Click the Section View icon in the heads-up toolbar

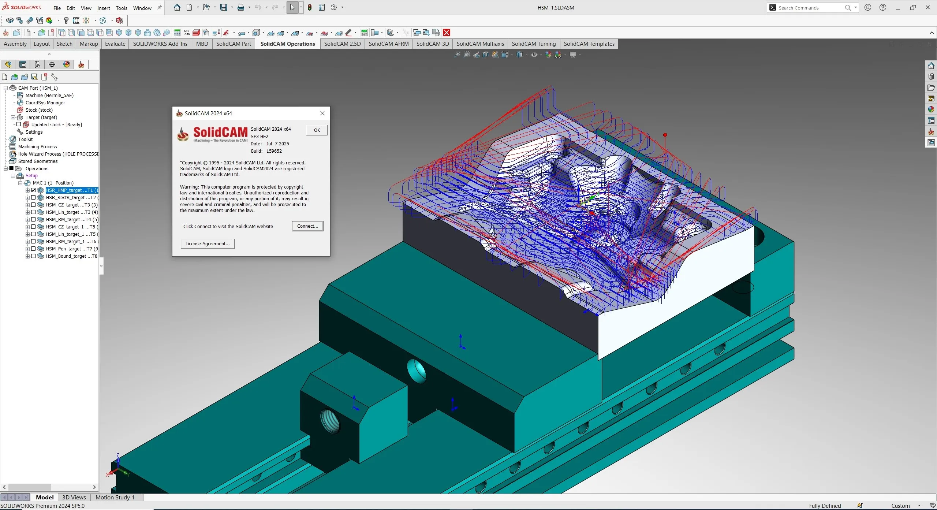[486, 55]
